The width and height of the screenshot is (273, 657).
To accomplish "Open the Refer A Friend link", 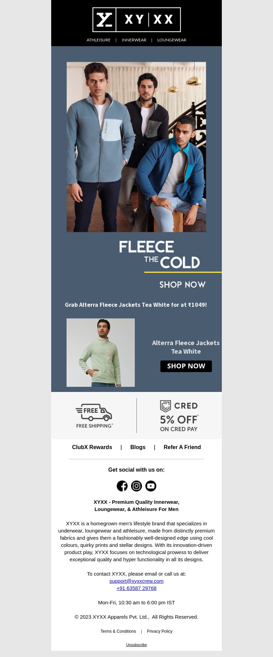I will (182, 447).
